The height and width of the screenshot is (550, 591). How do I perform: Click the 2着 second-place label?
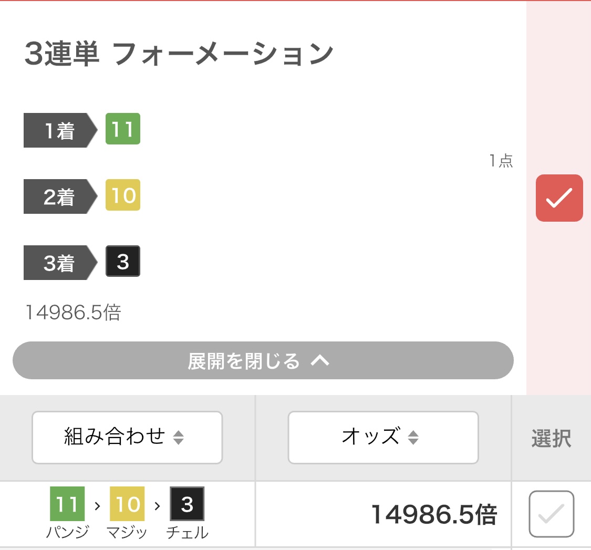(59, 196)
